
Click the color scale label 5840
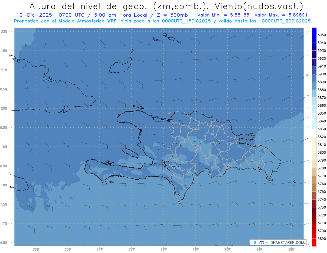(322, 121)
